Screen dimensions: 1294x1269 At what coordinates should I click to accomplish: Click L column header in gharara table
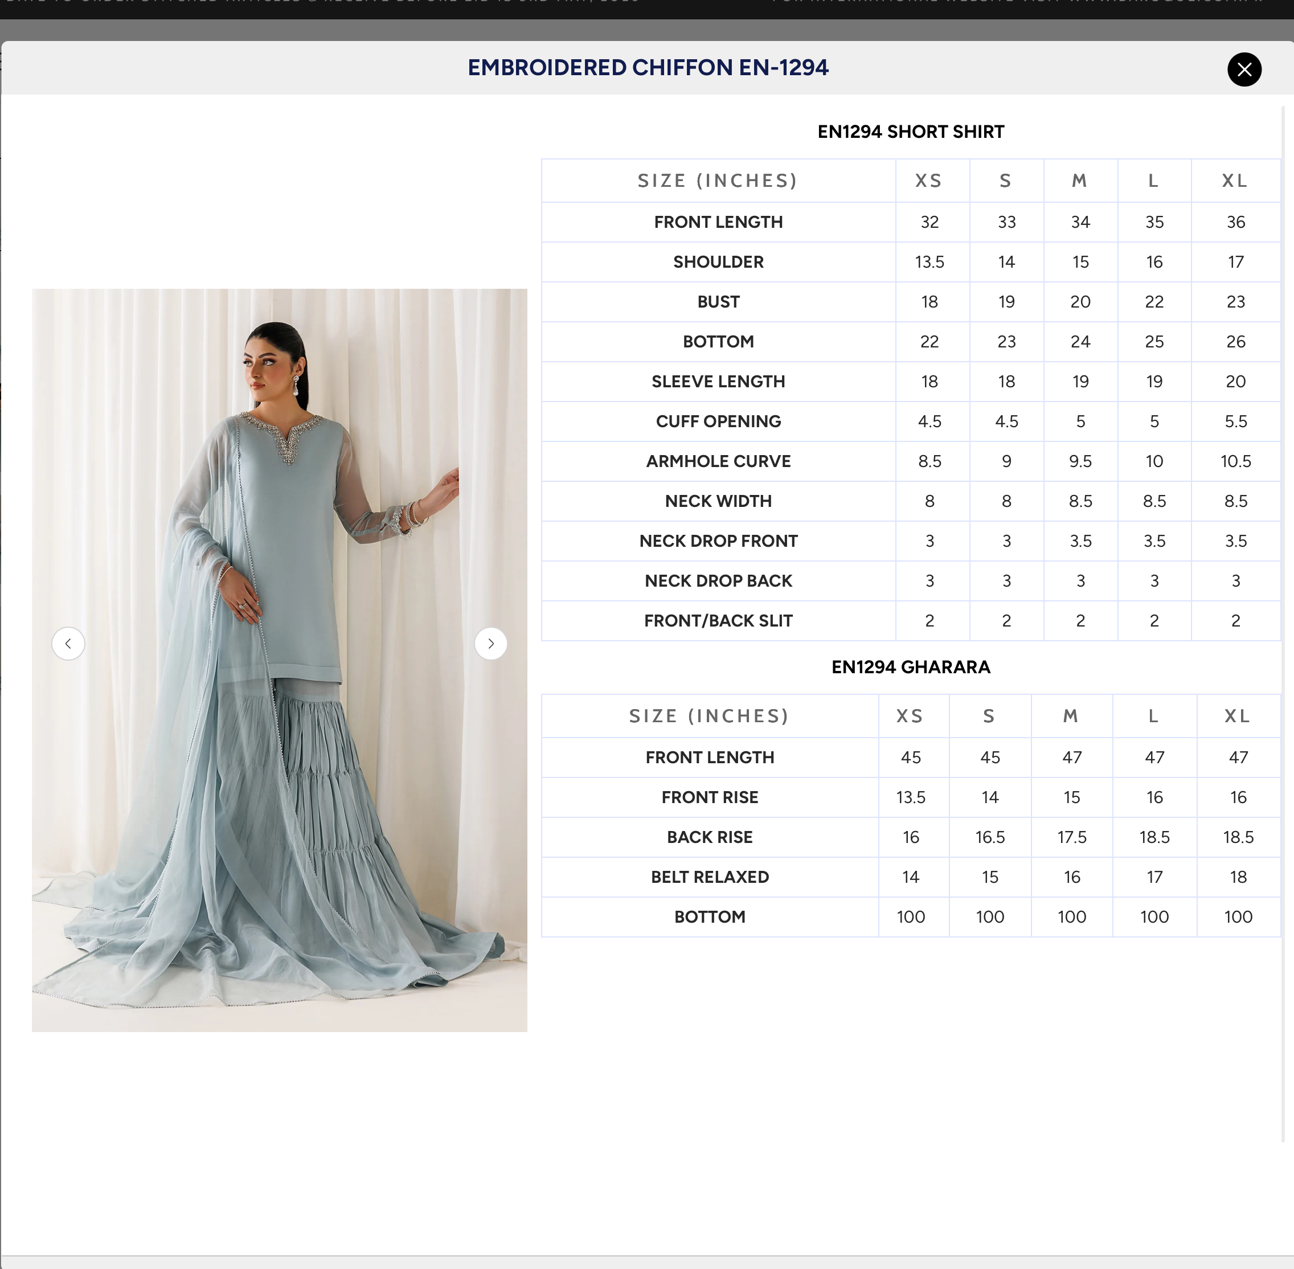[1153, 716]
